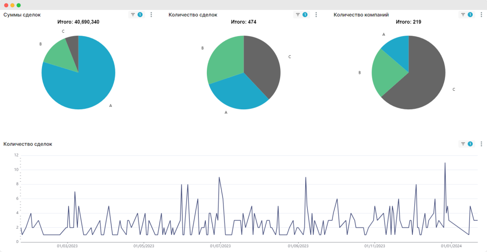Click the label C beside Количество компаний pie
This screenshot has width=487, height=252.
[454, 89]
